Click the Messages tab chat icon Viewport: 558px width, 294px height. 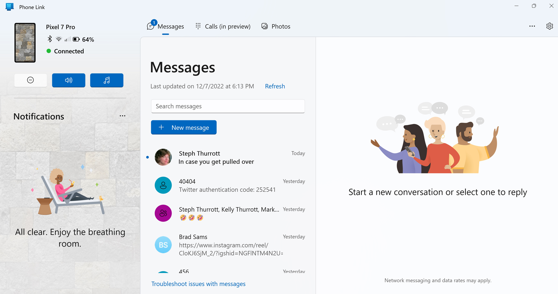click(x=150, y=26)
